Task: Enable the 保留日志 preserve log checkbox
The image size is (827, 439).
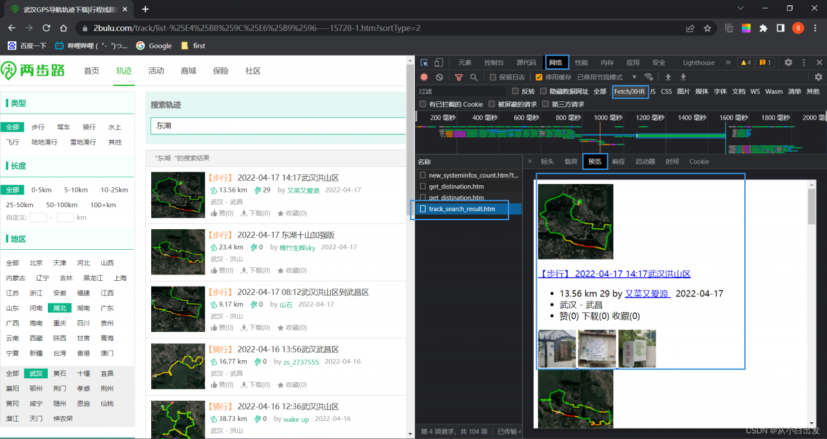Action: pos(493,77)
